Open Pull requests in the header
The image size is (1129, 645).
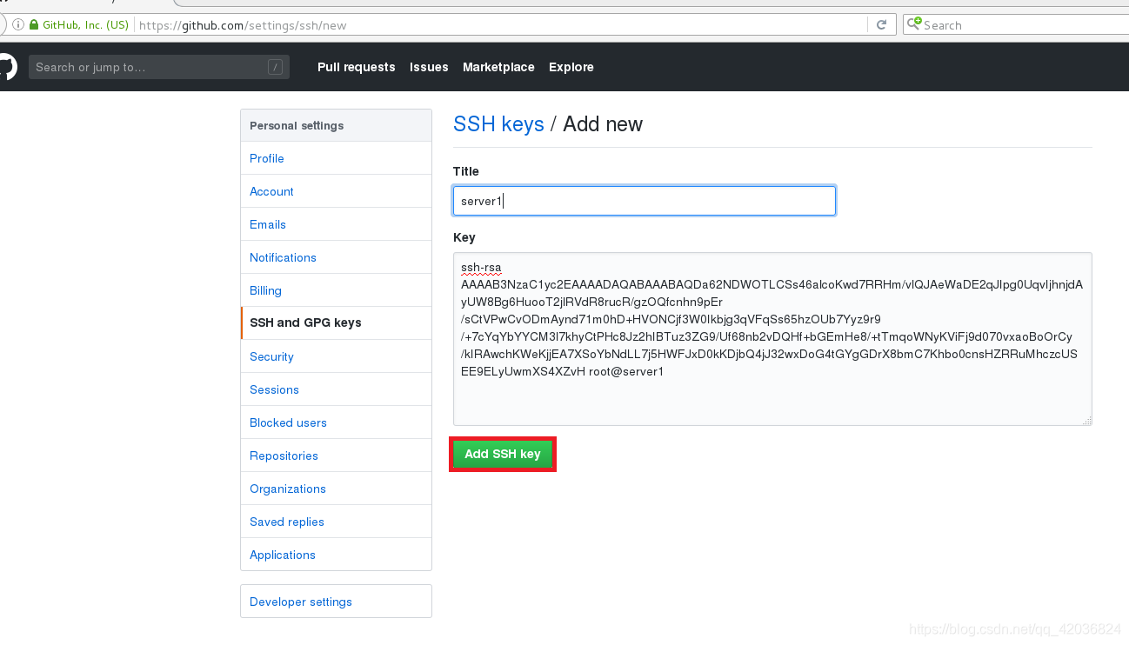pyautogui.click(x=357, y=67)
